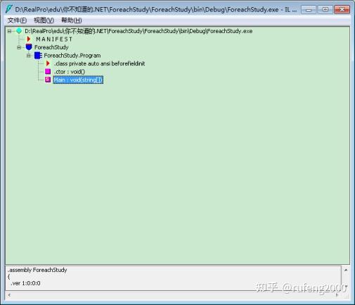Click left arrow of horizontal scrollbar
This screenshot has height=305, width=355.
pyautogui.click(x=9, y=295)
